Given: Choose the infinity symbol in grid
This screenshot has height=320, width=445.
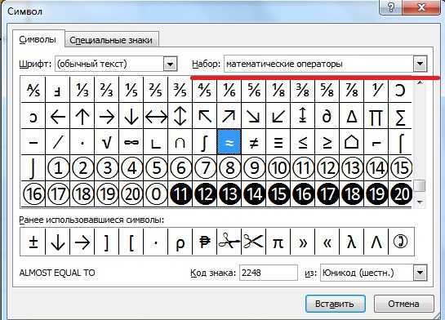Looking at the screenshot, I should click(x=131, y=142).
